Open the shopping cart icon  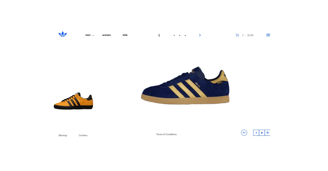coord(237,35)
